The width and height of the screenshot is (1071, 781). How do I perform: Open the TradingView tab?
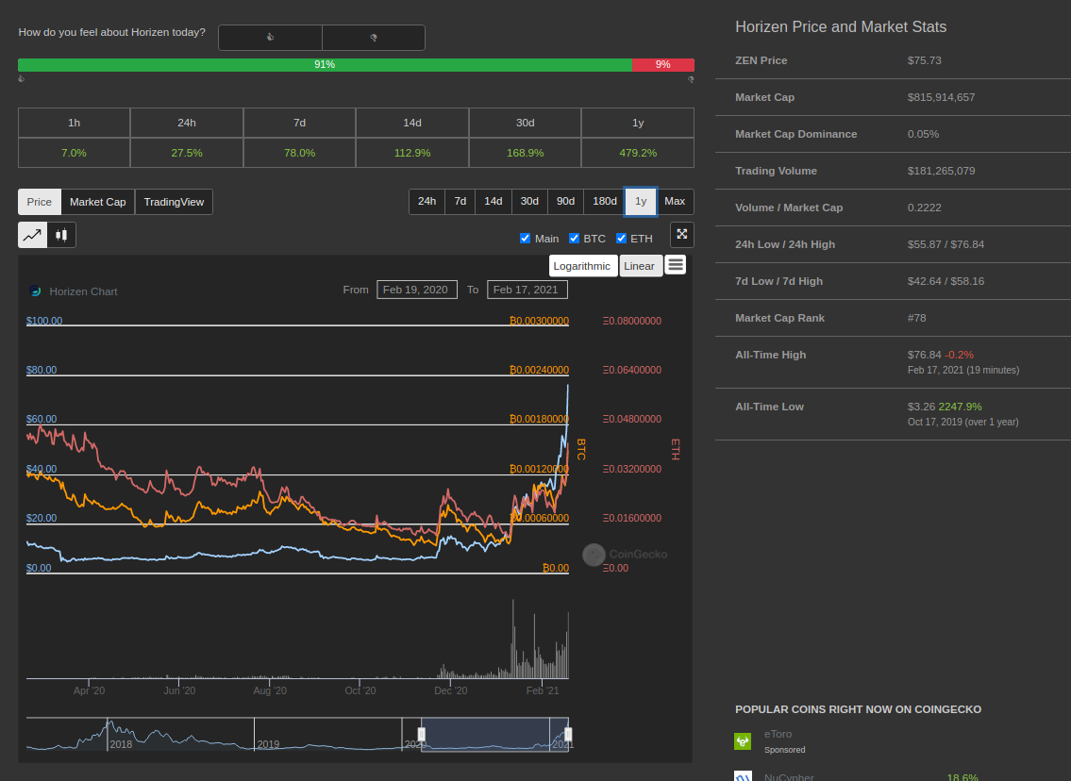[174, 202]
